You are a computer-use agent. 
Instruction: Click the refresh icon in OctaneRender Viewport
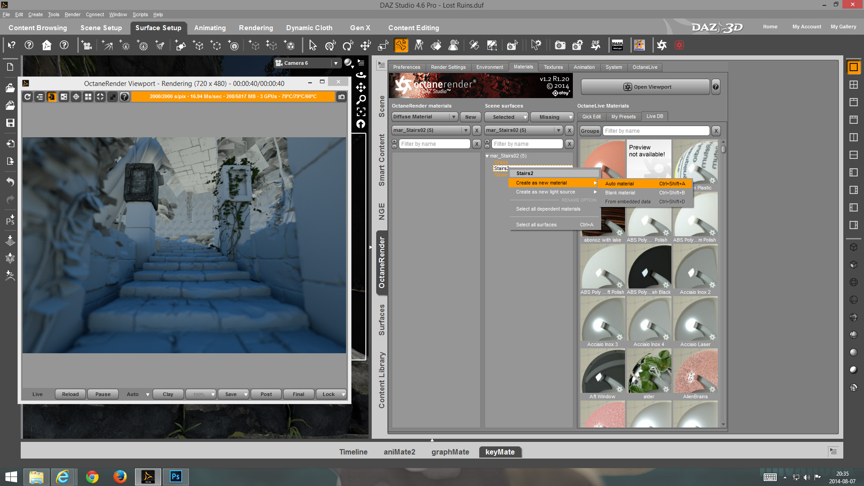(27, 97)
